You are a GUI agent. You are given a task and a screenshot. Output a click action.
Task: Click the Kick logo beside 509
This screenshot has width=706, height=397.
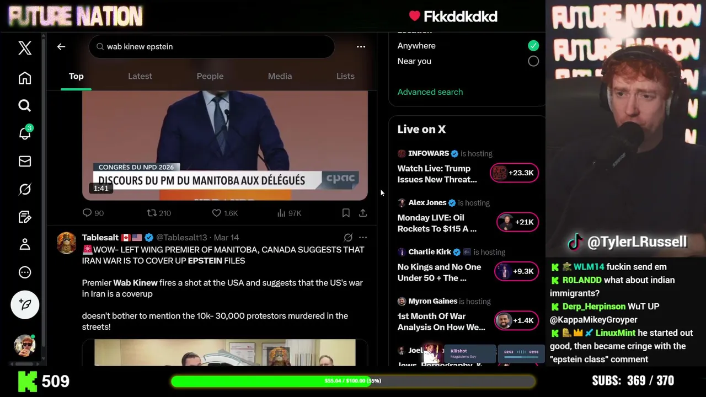click(x=28, y=381)
